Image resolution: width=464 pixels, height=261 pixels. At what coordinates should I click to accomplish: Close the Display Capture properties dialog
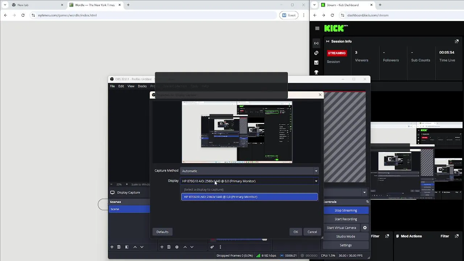320,95
